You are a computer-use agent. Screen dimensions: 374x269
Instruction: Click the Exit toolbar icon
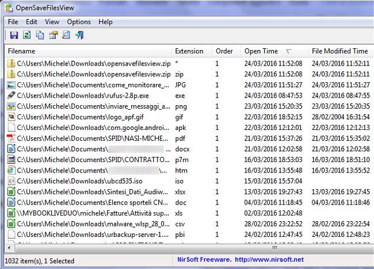click(x=79, y=35)
